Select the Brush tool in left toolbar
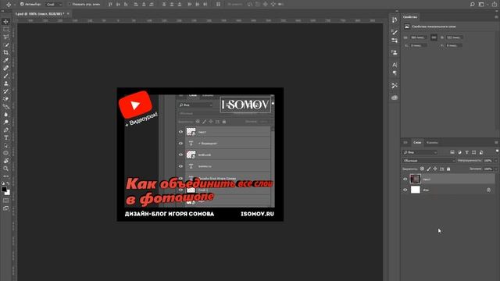 (x=5, y=76)
